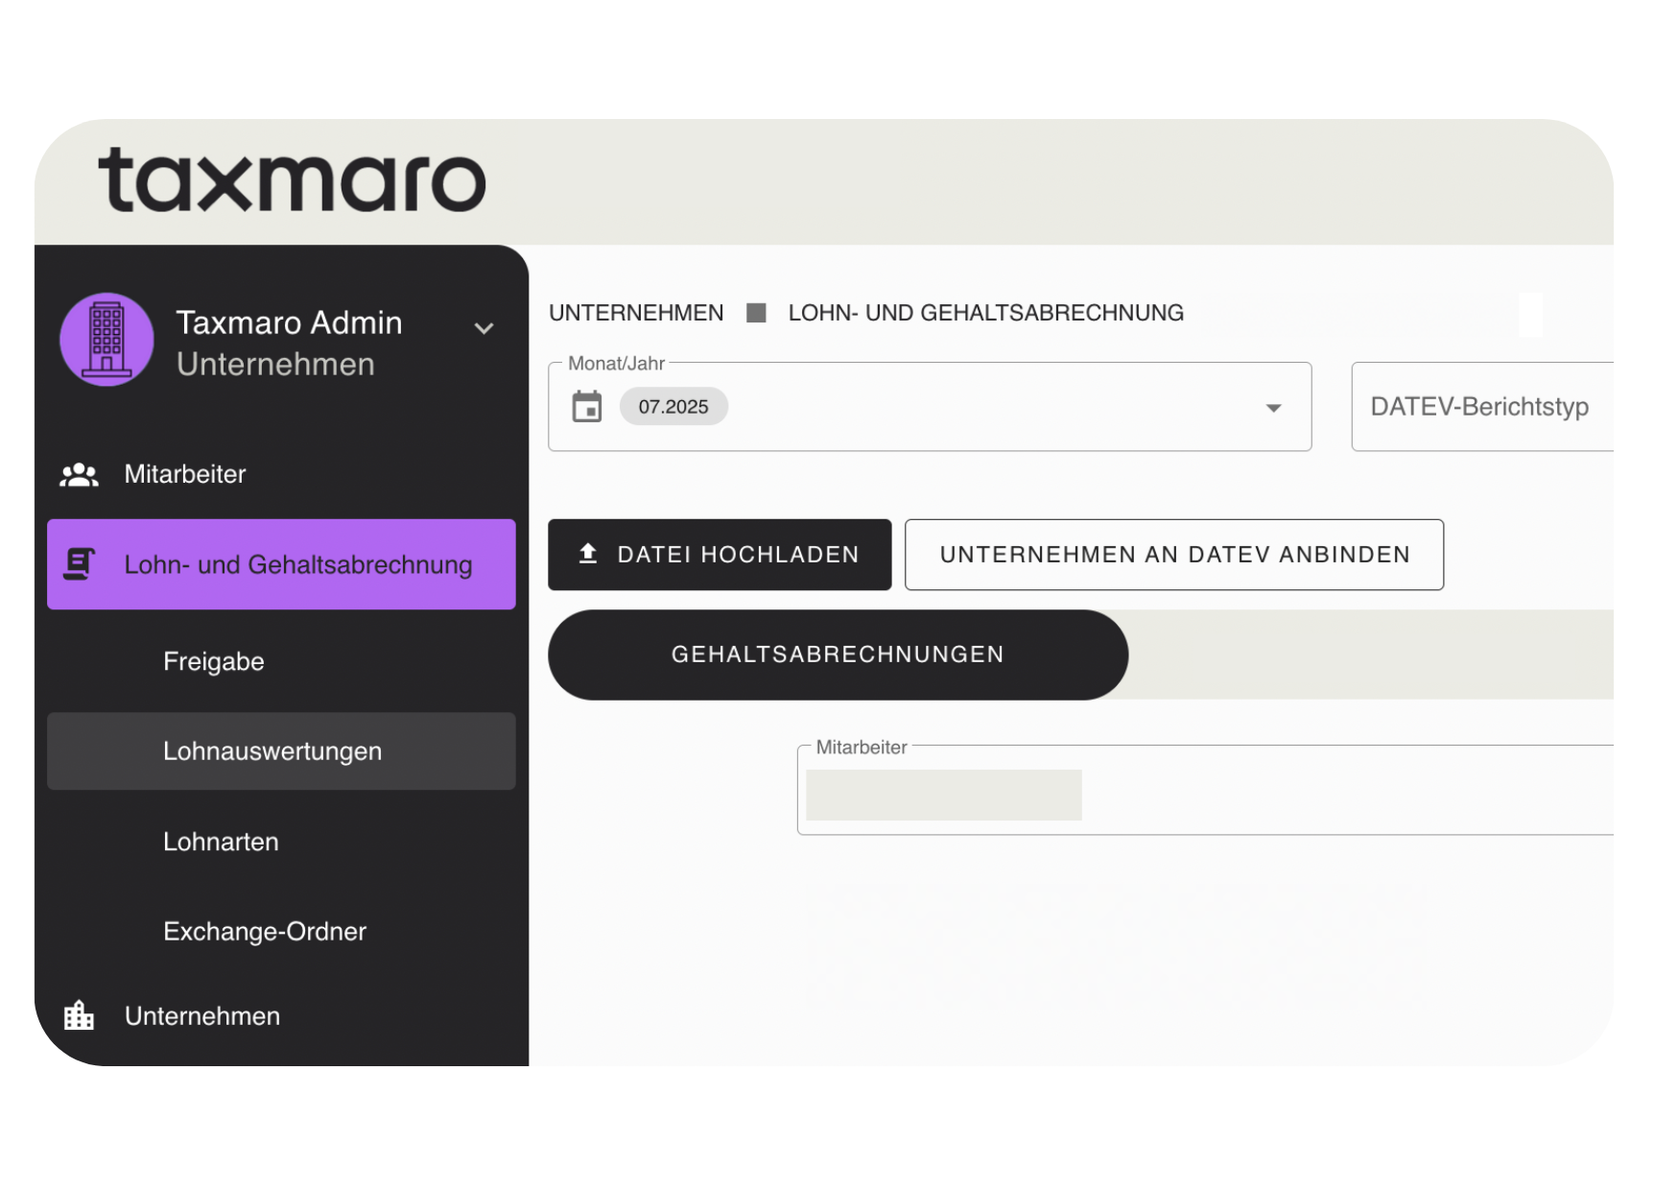Click the Mitarbeiter input field
The width and height of the screenshot is (1677, 1190).
[1205, 791]
